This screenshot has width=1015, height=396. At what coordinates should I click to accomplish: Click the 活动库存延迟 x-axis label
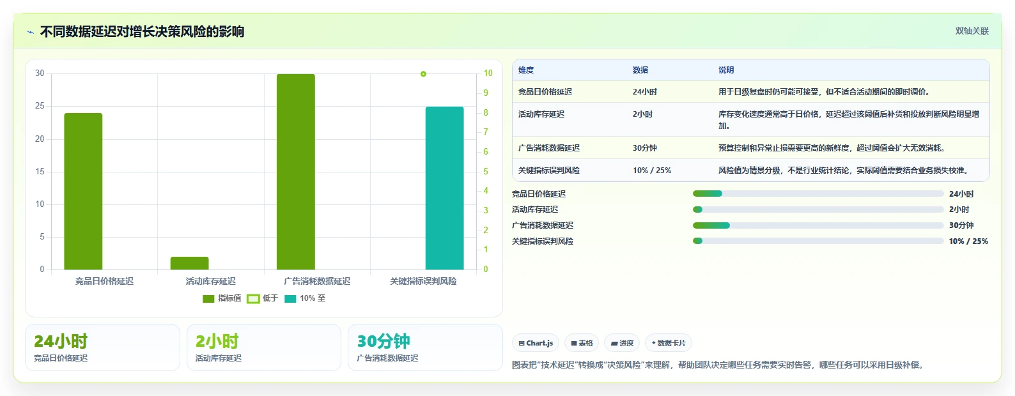coord(211,281)
